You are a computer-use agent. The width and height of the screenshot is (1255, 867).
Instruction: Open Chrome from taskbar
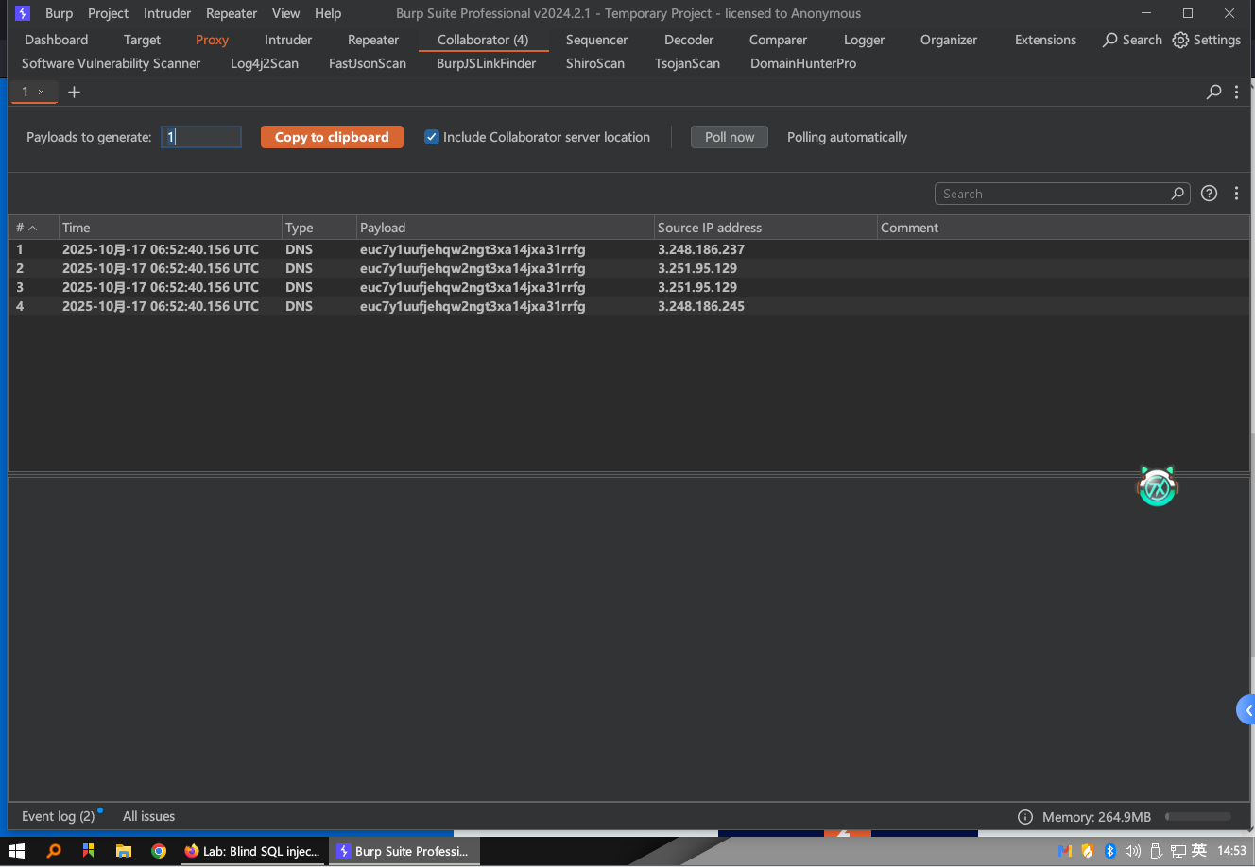point(159,851)
